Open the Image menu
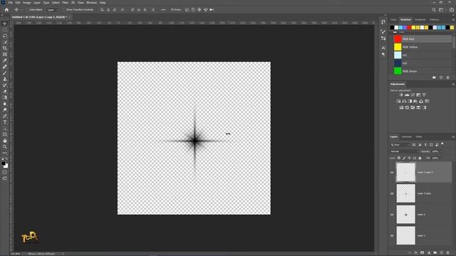This screenshot has width=456, height=256. coord(27,3)
